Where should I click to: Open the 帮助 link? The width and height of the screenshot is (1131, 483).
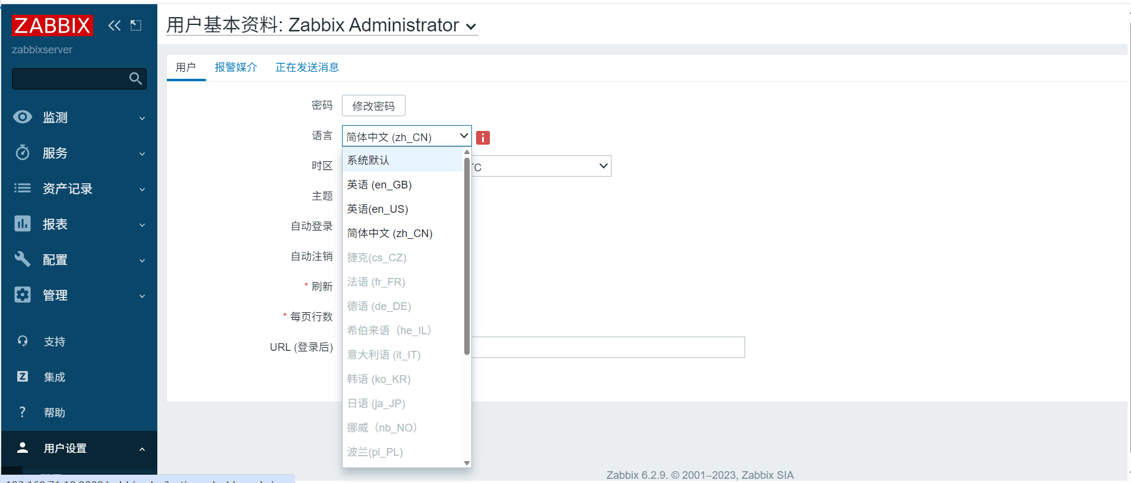(x=55, y=412)
